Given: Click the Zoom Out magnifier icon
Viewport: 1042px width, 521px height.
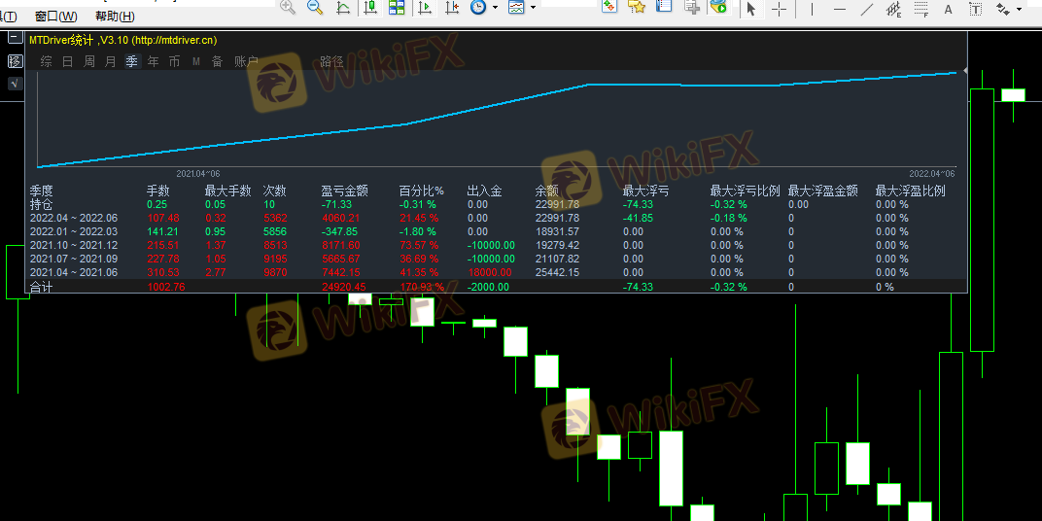Looking at the screenshot, I should 314,8.
